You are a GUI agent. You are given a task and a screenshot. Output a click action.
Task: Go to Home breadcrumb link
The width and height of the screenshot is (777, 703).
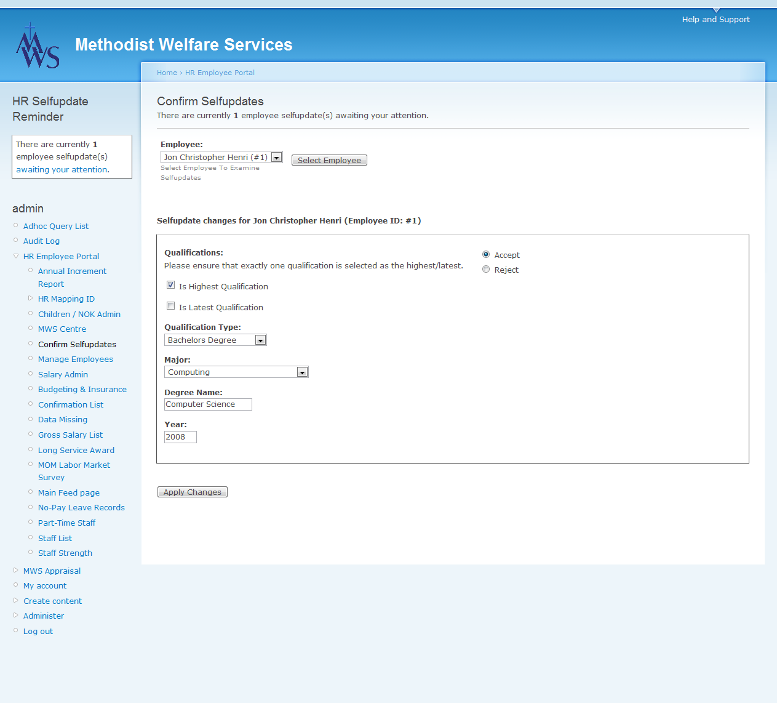point(167,73)
